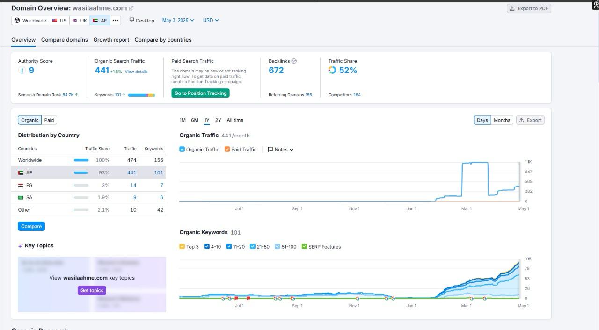Set chart range to 1Y
The height and width of the screenshot is (330, 599).
coord(206,120)
